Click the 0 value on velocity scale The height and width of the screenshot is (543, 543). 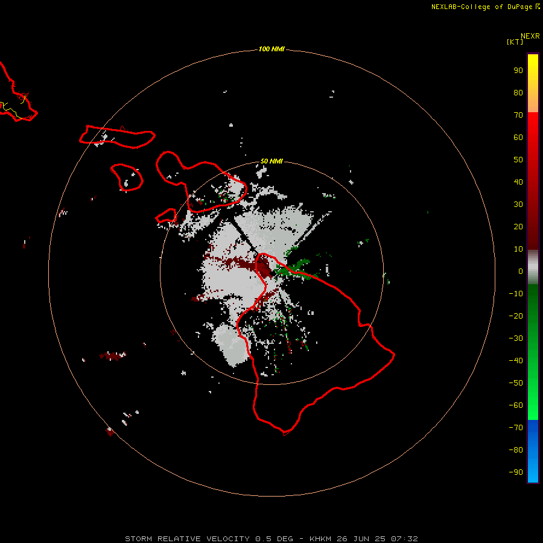click(x=521, y=271)
